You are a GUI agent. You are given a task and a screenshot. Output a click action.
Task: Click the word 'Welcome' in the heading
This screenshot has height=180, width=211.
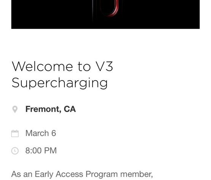(x=42, y=66)
